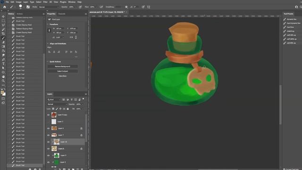Select the Path Selection arrow tool
Image resolution: width=302 pixels, height=170 pixels.
pos(3,68)
